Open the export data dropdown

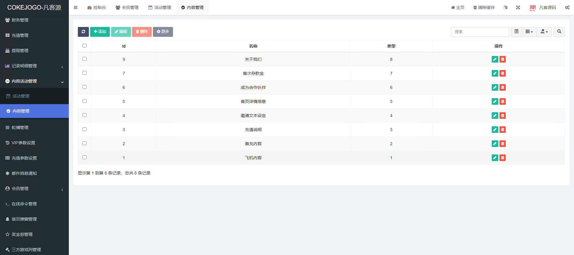click(544, 32)
